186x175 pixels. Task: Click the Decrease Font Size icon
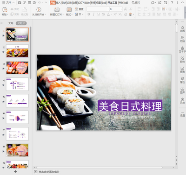tap(131, 9)
